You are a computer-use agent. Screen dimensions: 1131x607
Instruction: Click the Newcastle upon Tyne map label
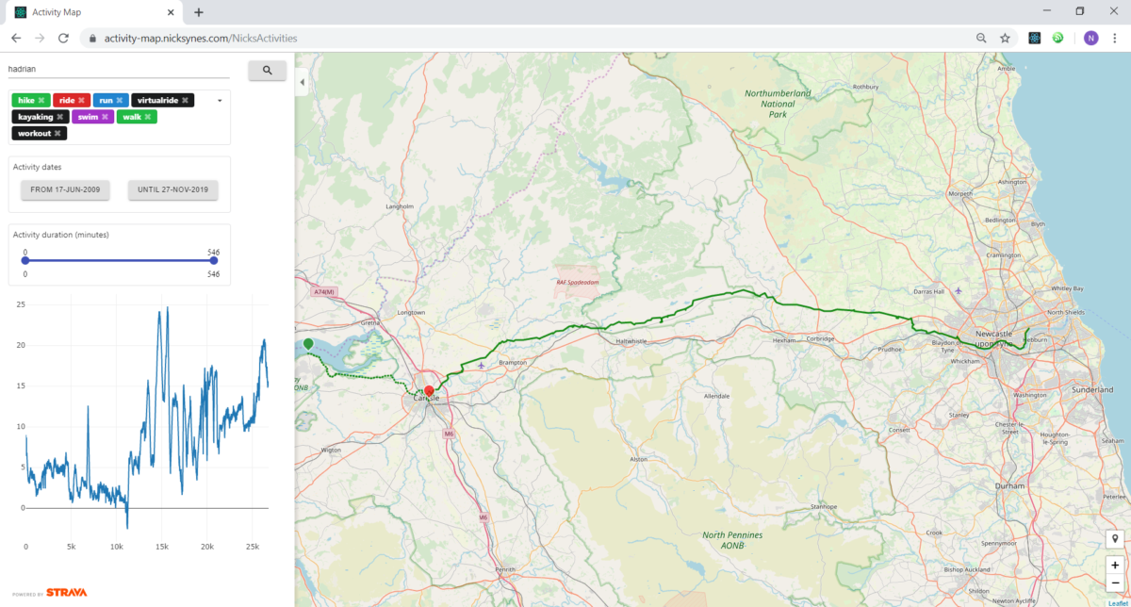[996, 337]
